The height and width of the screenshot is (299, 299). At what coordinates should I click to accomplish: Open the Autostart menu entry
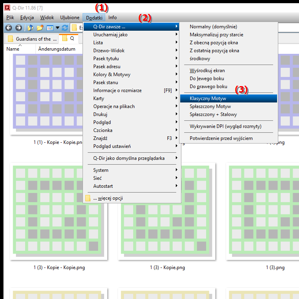click(132, 186)
